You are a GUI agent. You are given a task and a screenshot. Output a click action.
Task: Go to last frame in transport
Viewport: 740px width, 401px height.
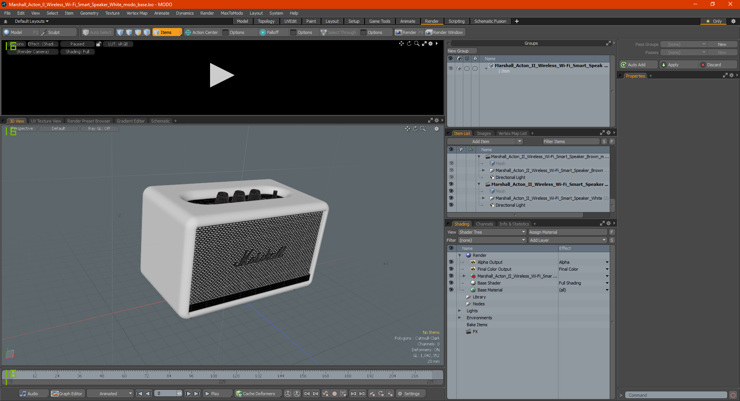point(197,394)
